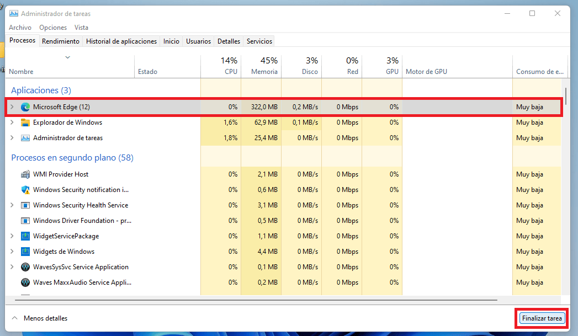Select the WMI Provider Host row
The image size is (578, 336).
pos(284,174)
